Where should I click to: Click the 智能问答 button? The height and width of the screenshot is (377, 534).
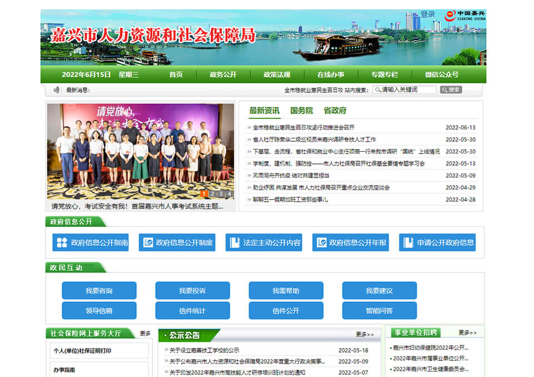coord(379,310)
